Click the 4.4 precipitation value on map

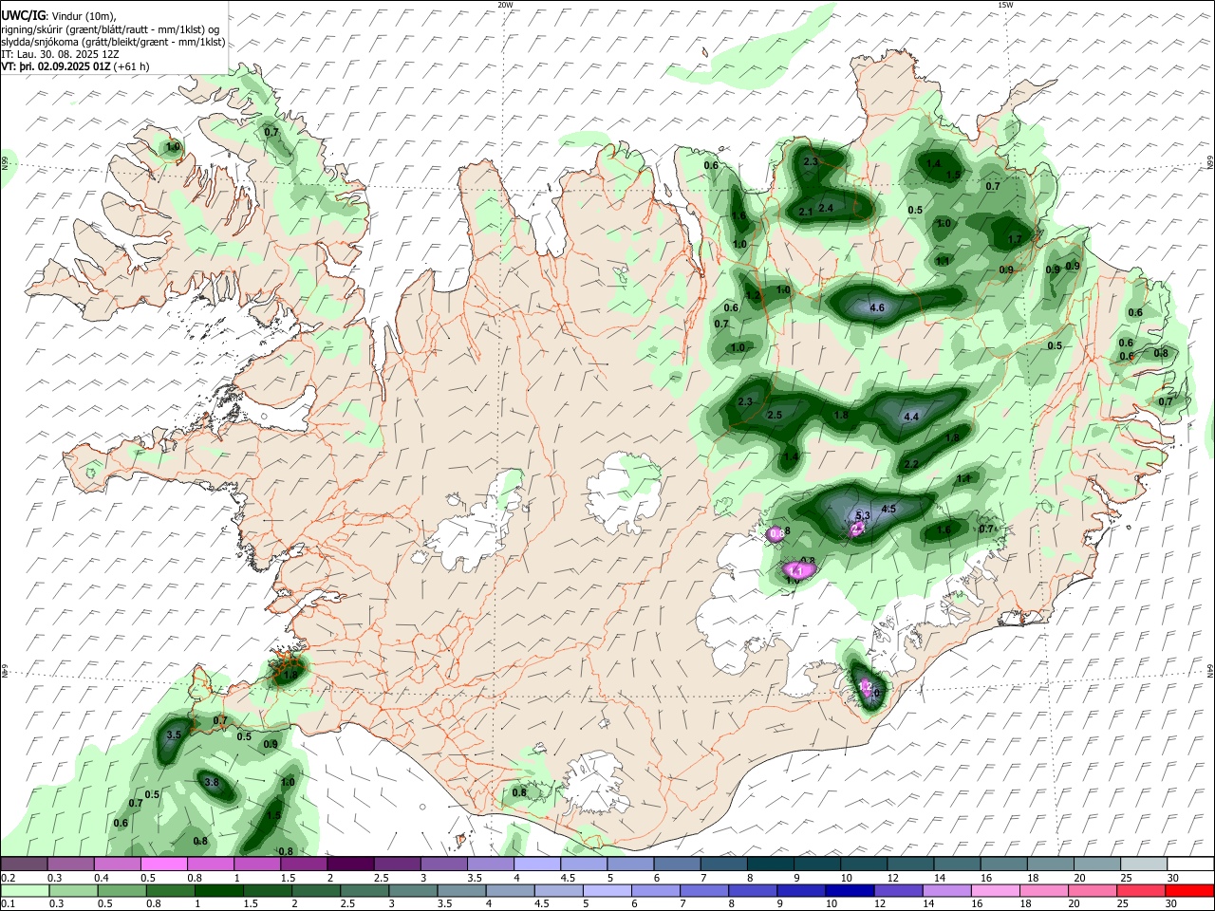911,417
